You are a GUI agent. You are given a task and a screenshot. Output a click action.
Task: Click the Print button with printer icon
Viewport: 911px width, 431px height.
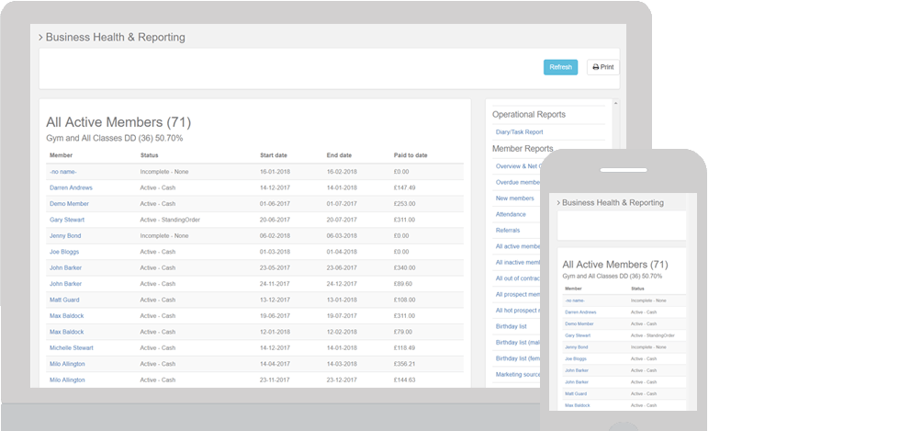point(602,67)
